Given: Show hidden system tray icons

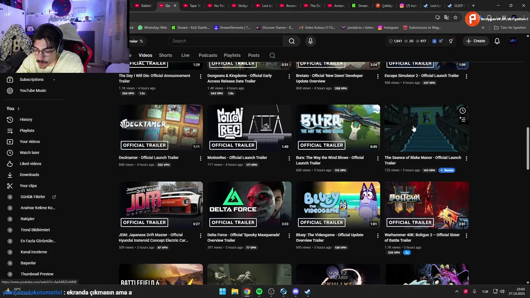Looking at the screenshot, I should click(457, 291).
